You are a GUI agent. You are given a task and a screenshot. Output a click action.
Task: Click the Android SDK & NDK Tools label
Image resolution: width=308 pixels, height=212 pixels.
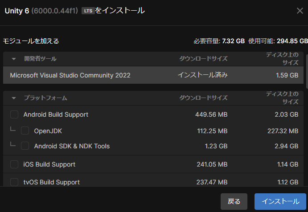tap(72, 146)
